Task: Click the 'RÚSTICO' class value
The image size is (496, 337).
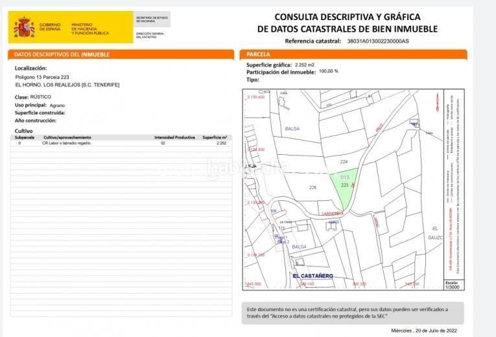Action: pyautogui.click(x=40, y=97)
